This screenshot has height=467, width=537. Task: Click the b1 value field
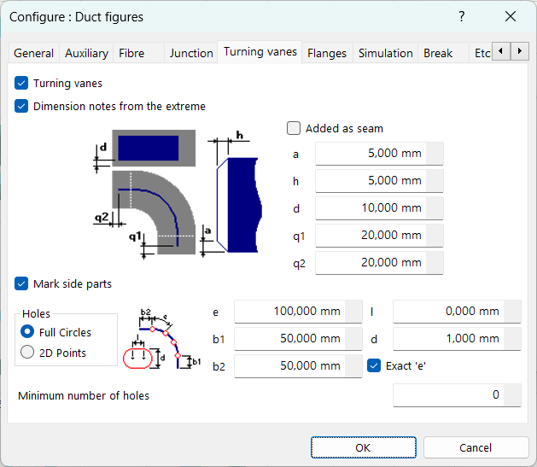pyautogui.click(x=289, y=339)
